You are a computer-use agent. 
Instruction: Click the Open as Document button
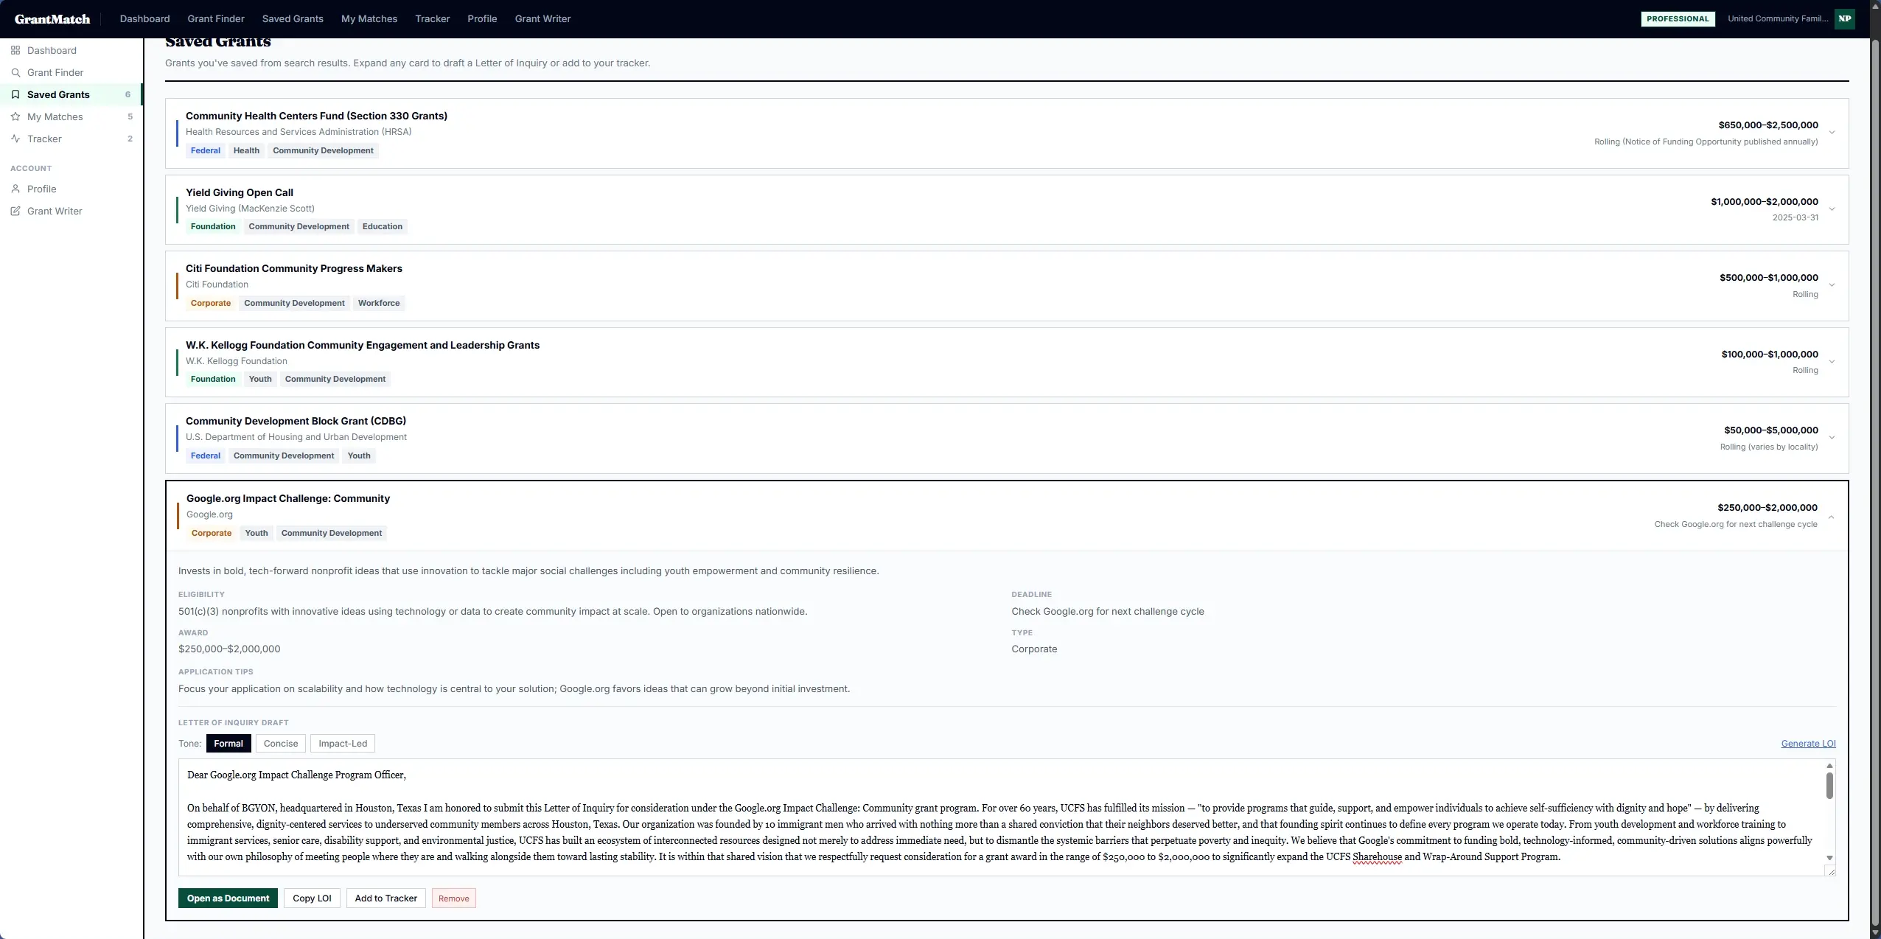tap(228, 898)
